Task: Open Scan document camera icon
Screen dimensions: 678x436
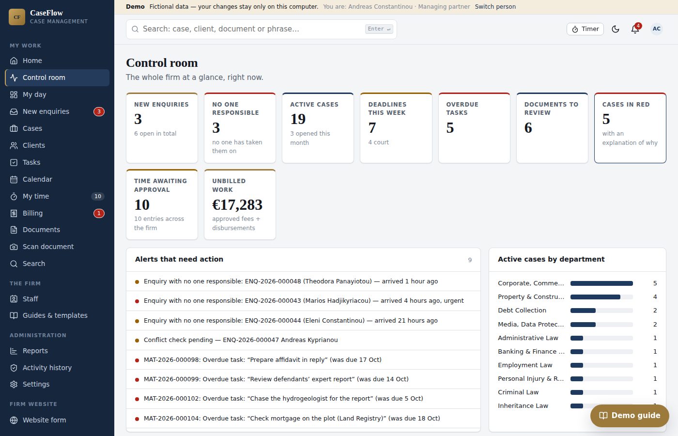Action: coord(14,247)
